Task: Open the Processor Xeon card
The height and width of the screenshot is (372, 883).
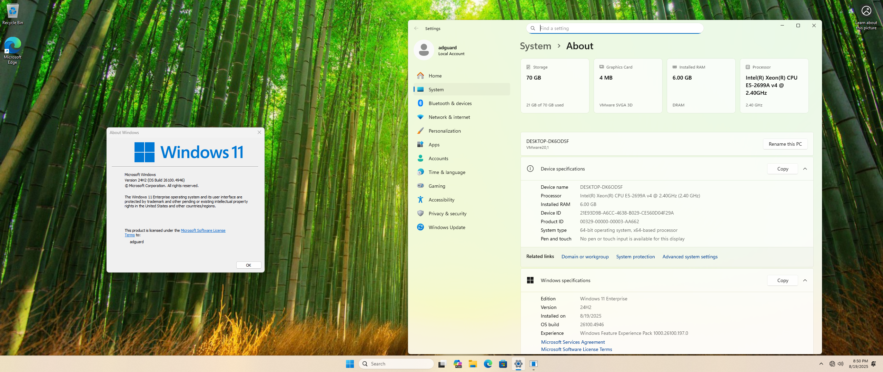Action: pyautogui.click(x=774, y=86)
